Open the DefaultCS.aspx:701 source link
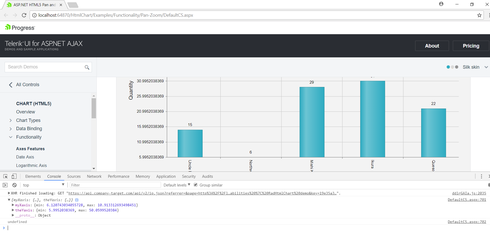 click(467, 200)
